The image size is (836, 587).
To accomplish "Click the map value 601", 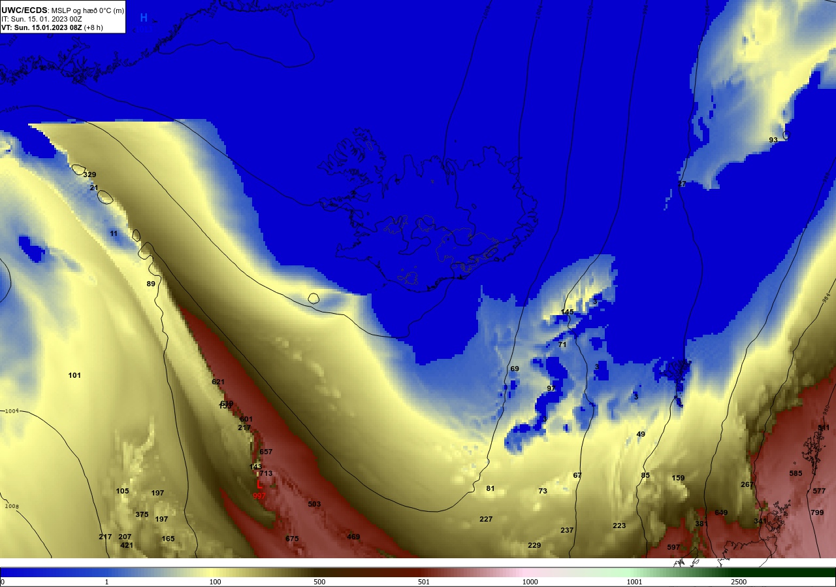I will click(x=246, y=419).
